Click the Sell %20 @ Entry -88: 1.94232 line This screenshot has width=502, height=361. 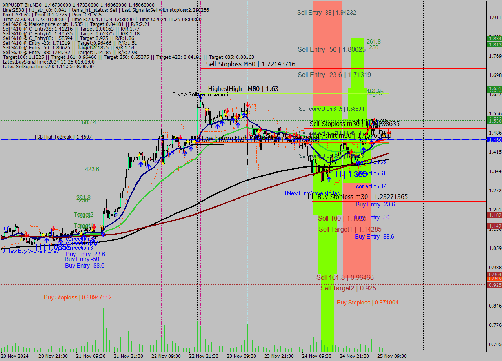click(70, 53)
